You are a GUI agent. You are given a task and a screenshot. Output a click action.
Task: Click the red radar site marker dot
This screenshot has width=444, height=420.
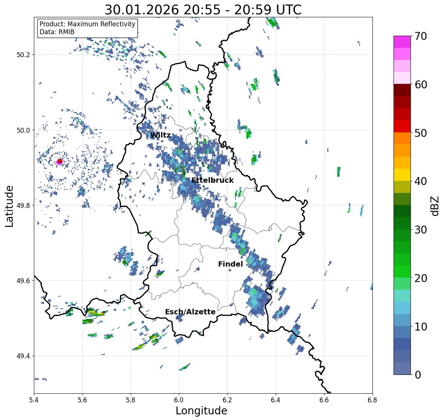(60, 161)
